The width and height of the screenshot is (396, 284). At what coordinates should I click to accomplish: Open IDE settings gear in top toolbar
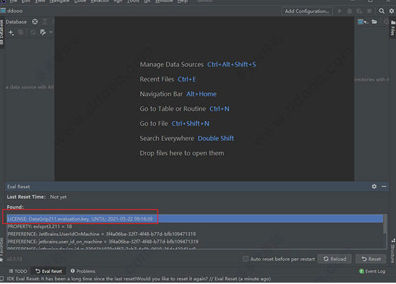click(x=391, y=11)
